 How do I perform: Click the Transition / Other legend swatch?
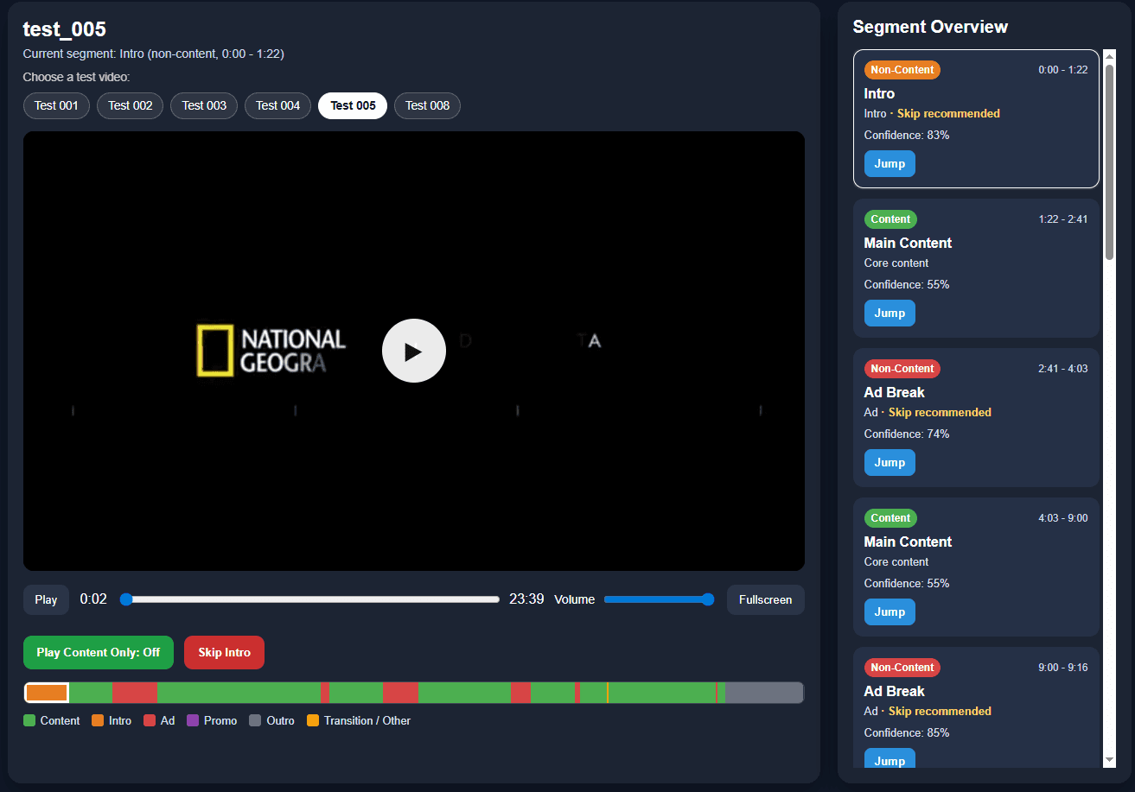coord(313,720)
